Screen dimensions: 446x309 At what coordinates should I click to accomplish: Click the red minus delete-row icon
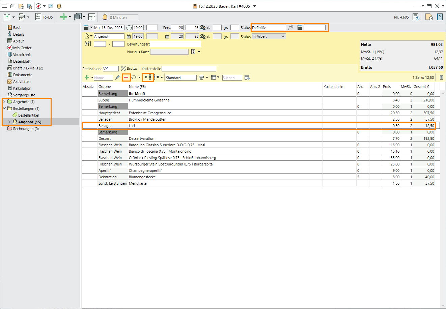(126, 78)
